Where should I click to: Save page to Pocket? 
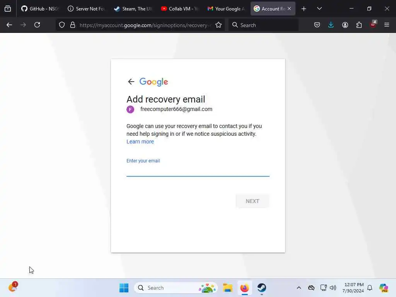[317, 25]
